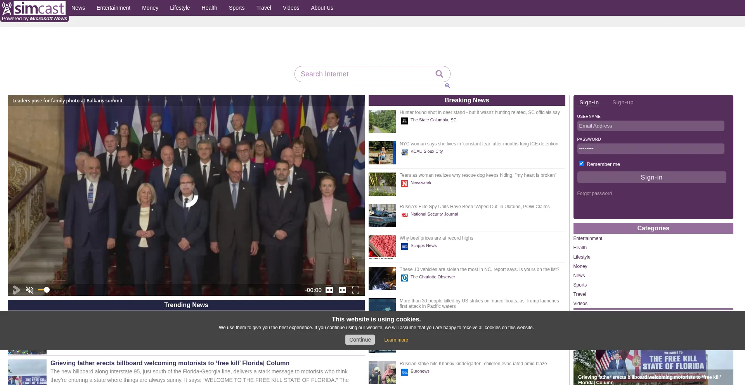The image size is (745, 385).
Task: Turn on closed captions in video player
Action: coord(342,290)
